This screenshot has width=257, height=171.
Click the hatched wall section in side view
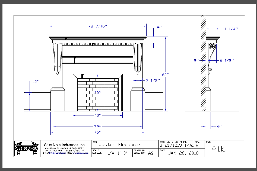pos(203,63)
